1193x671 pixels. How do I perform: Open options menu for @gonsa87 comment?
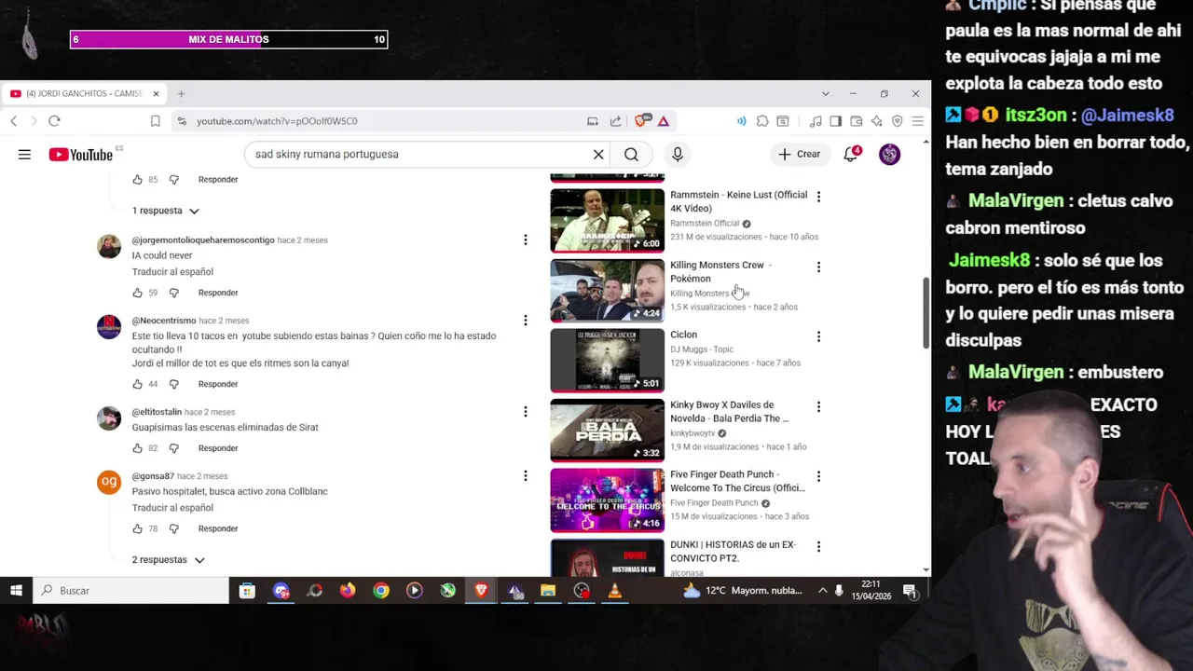click(x=525, y=476)
